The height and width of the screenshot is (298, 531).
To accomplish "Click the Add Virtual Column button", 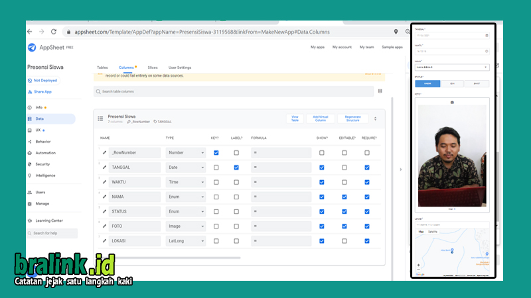I will [321, 119].
